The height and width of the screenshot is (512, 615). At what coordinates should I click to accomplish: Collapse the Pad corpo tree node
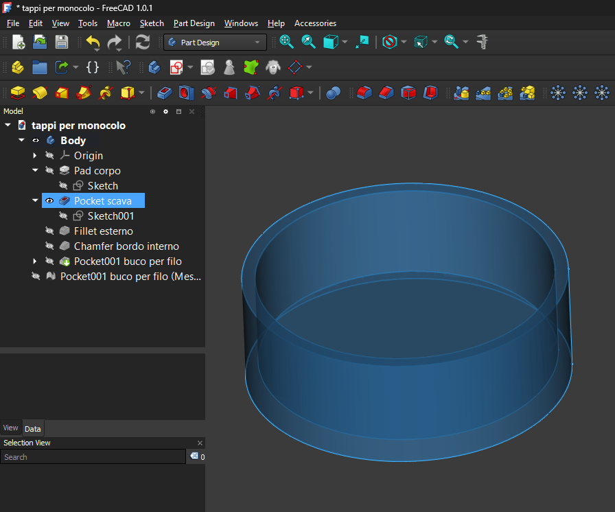[36, 171]
